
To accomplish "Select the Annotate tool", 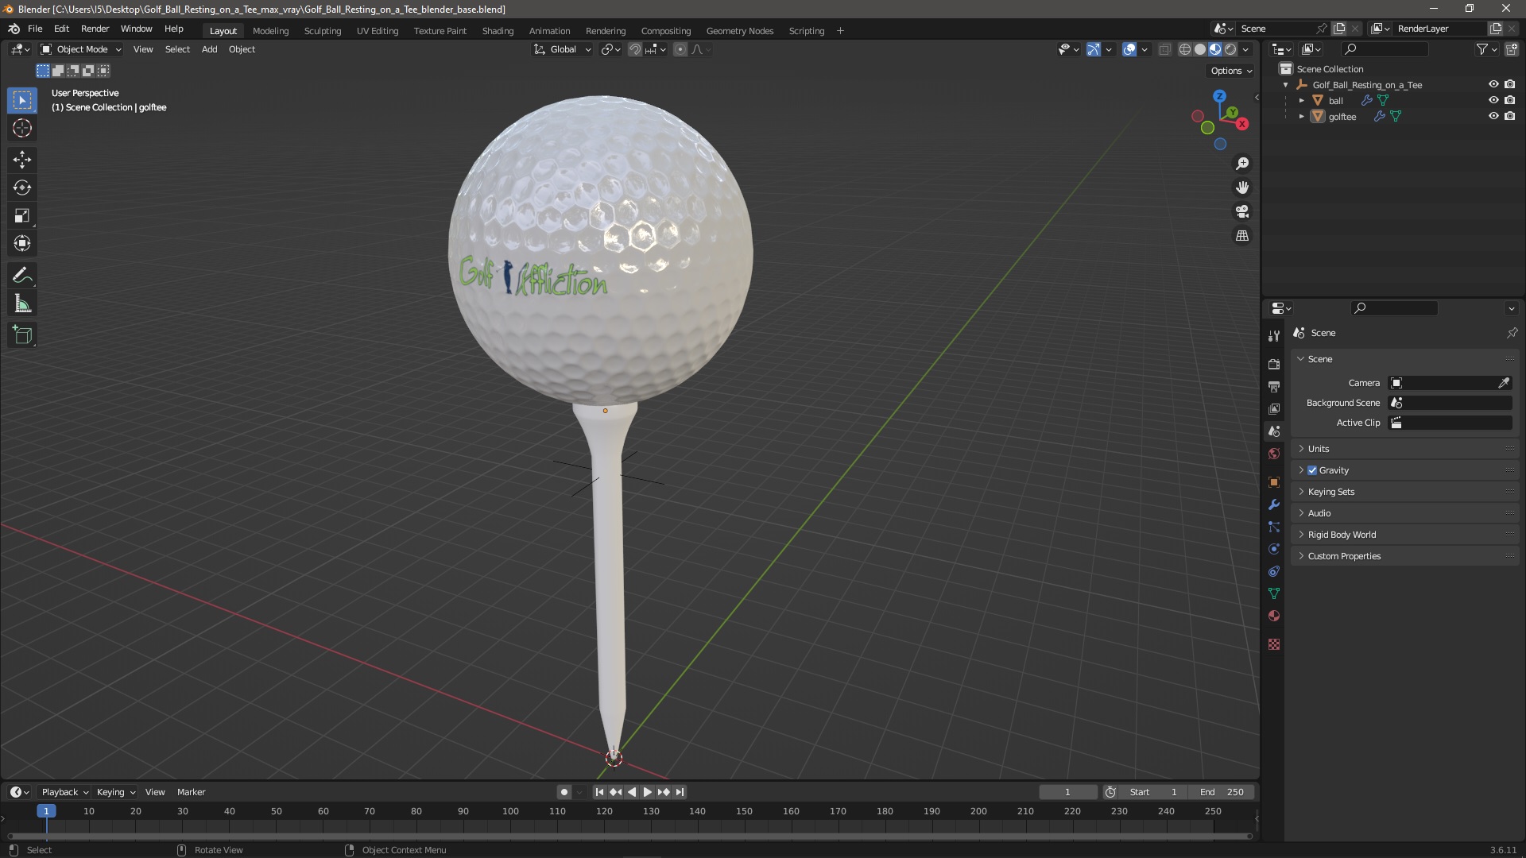I will 22,276.
